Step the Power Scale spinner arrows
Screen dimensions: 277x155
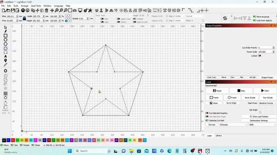coord(274,52)
